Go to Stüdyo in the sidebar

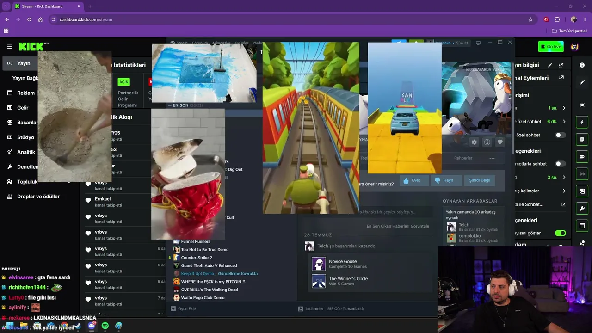[20, 137]
